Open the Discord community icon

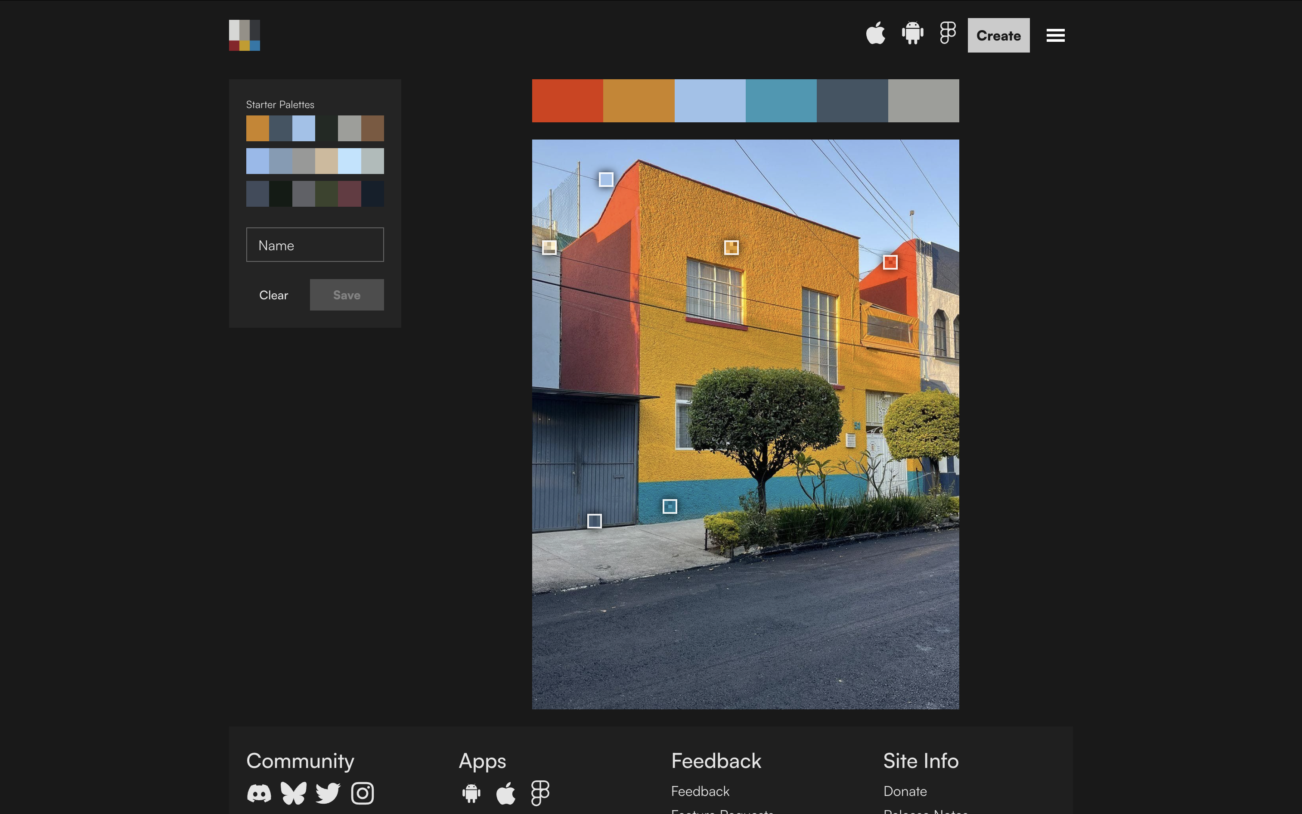(259, 793)
